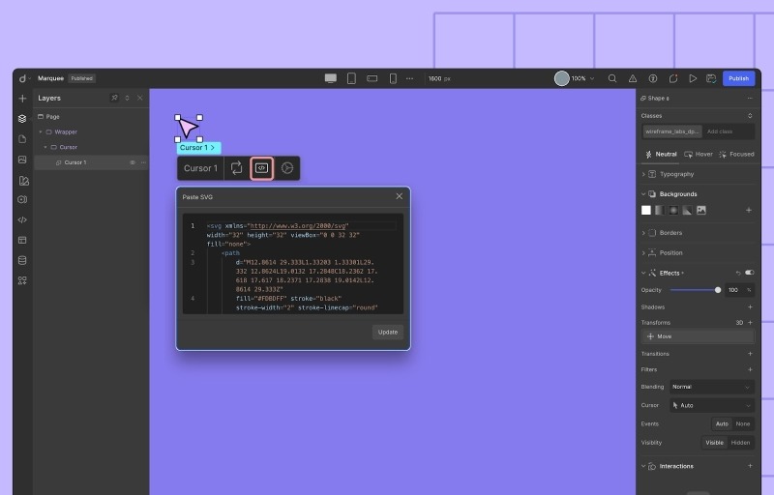Screen dimensions: 774x495
Task: Switch to the Hover state tab
Action: tap(699, 154)
